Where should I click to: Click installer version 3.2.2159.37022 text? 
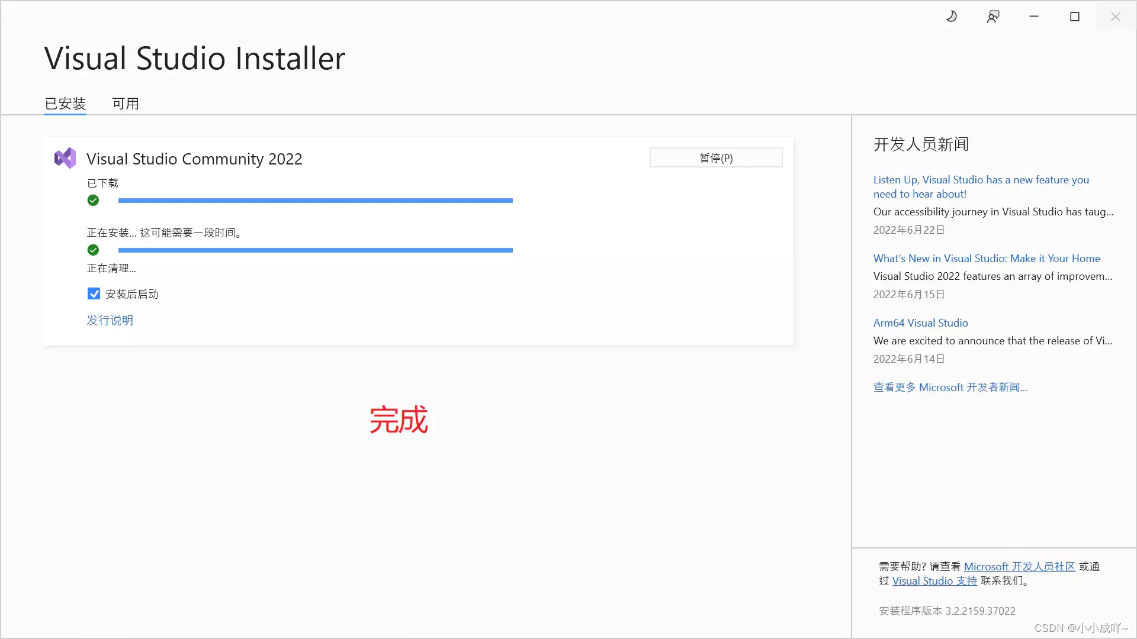(x=947, y=611)
